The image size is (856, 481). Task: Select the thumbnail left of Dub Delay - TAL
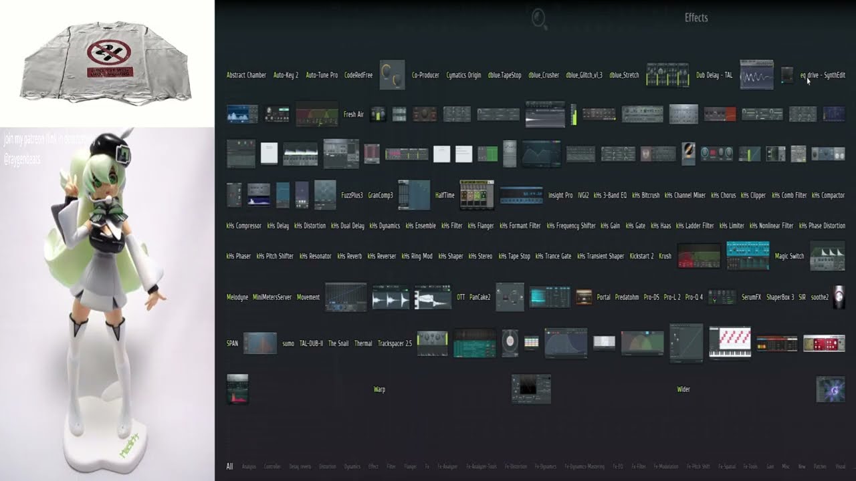(667, 75)
